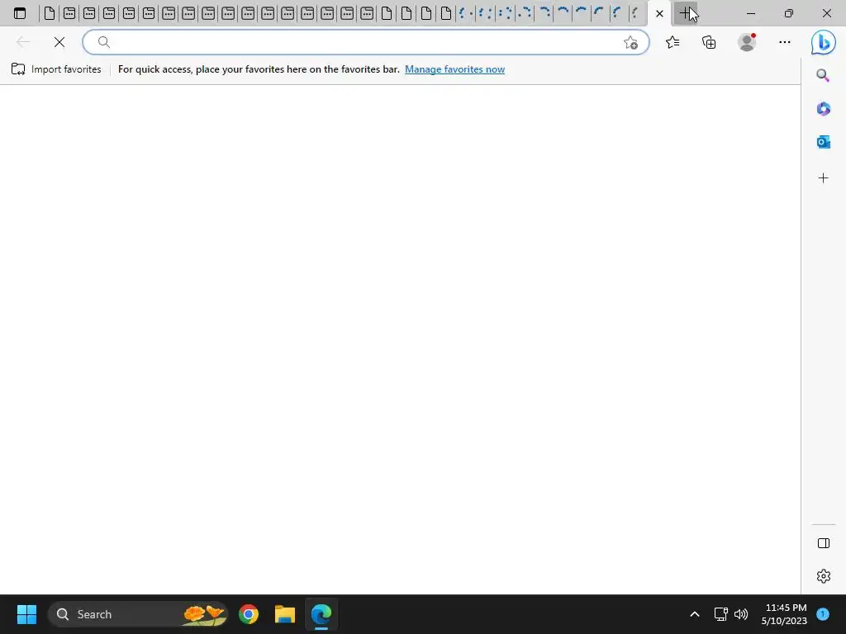Customize sidebar with plus icon
846x634 pixels.
tap(824, 178)
